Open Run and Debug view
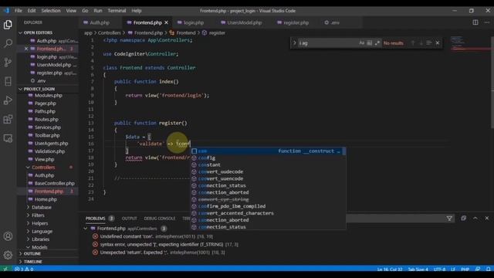 click(8, 100)
